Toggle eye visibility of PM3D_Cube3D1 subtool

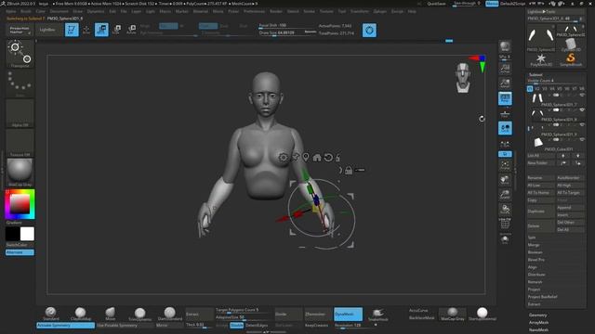[x=582, y=140]
